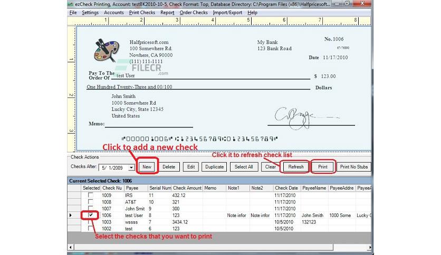Open the Import/Export menu

[227, 13]
